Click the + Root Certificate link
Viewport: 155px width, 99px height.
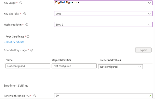coord(14,42)
